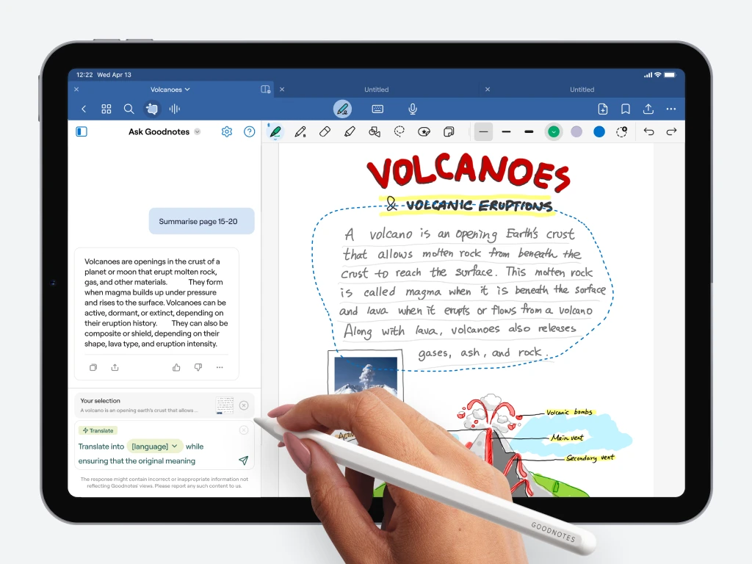Open the help question mark icon
The image size is (752, 564).
pyautogui.click(x=250, y=131)
